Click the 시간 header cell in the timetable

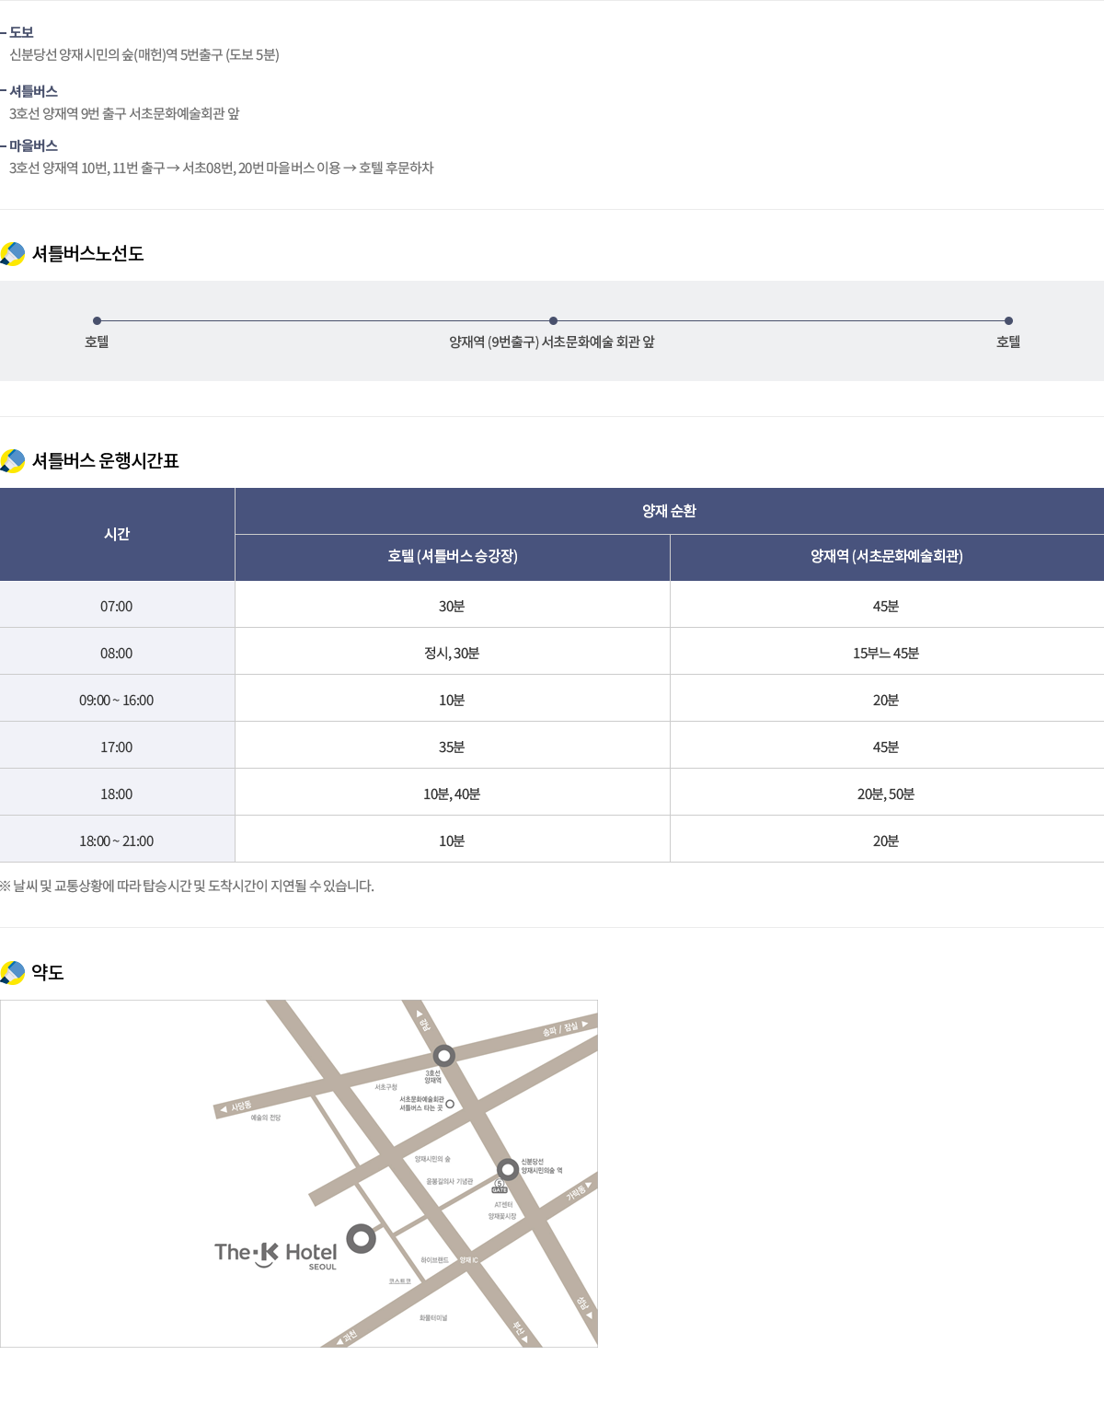[117, 534]
